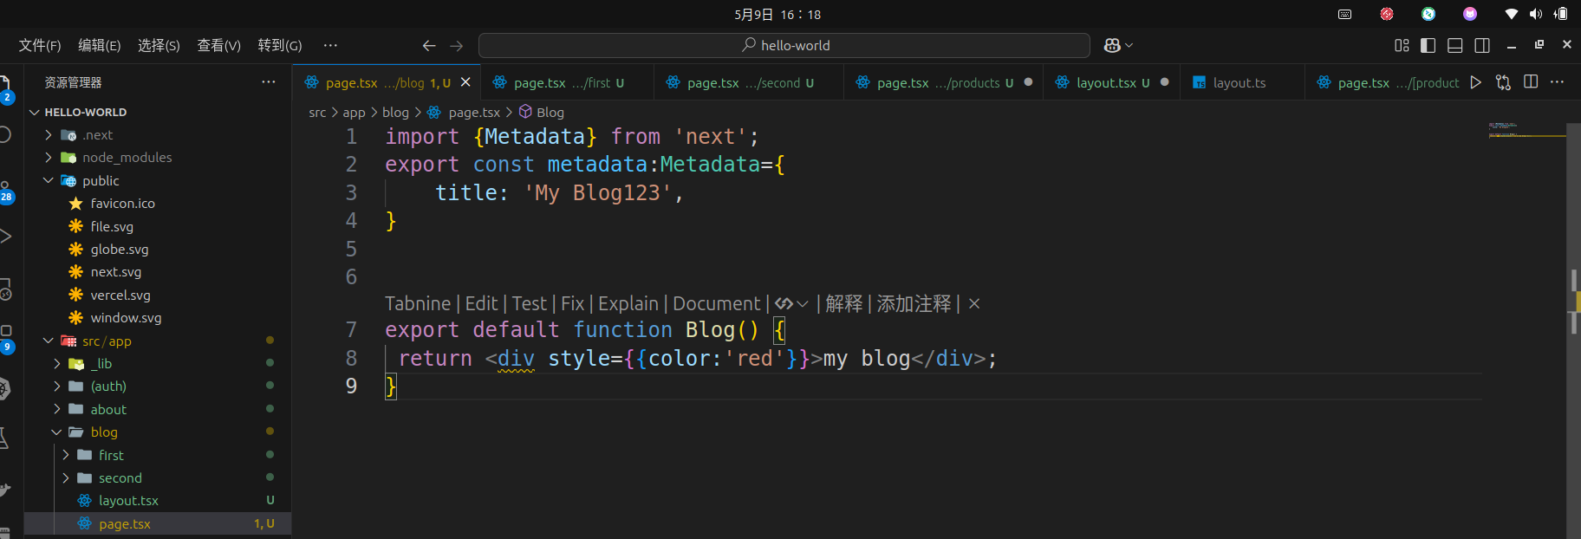Open explorer panel more actions (three dots)
Image resolution: width=1581 pixels, height=539 pixels.
pyautogui.click(x=269, y=82)
